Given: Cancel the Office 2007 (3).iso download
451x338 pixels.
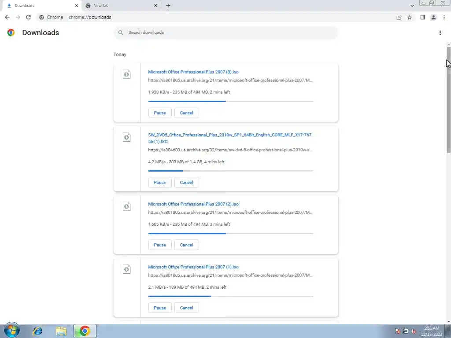Looking at the screenshot, I should (186, 113).
